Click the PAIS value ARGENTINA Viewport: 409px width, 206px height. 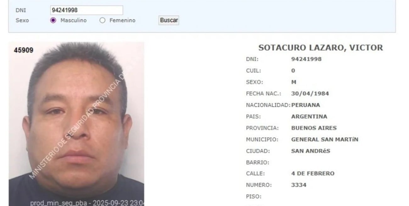(x=309, y=117)
